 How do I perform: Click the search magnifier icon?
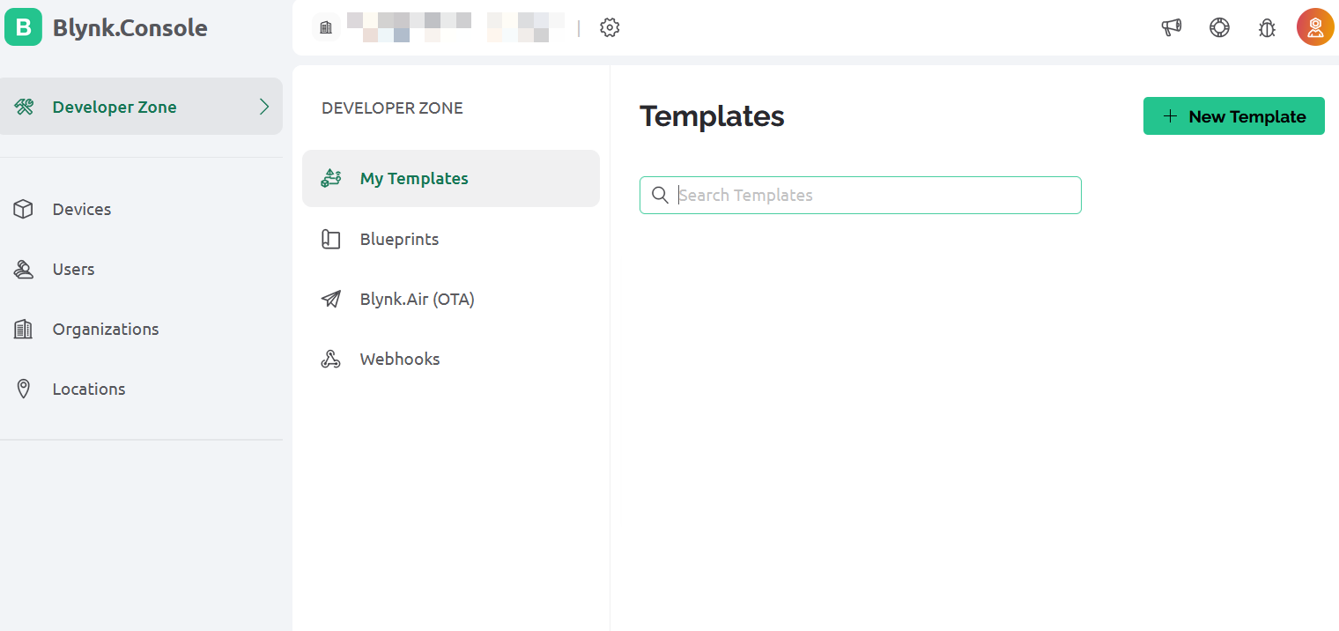660,195
